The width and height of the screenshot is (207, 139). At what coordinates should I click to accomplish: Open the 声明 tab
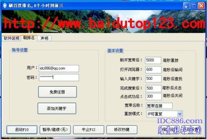pyautogui.click(x=44, y=38)
